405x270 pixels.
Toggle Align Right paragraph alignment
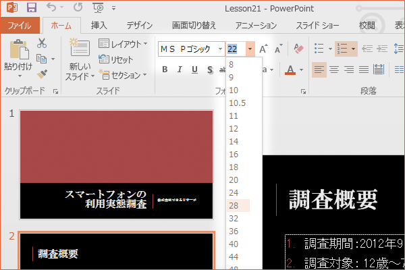coord(349,70)
